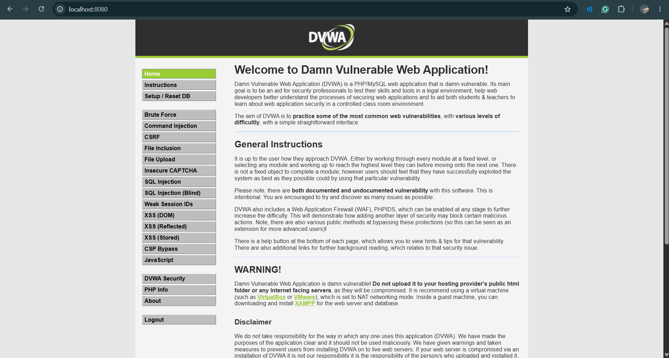669x358 pixels.
Task: Open the XSS (Reflected) module
Action: click(179, 226)
